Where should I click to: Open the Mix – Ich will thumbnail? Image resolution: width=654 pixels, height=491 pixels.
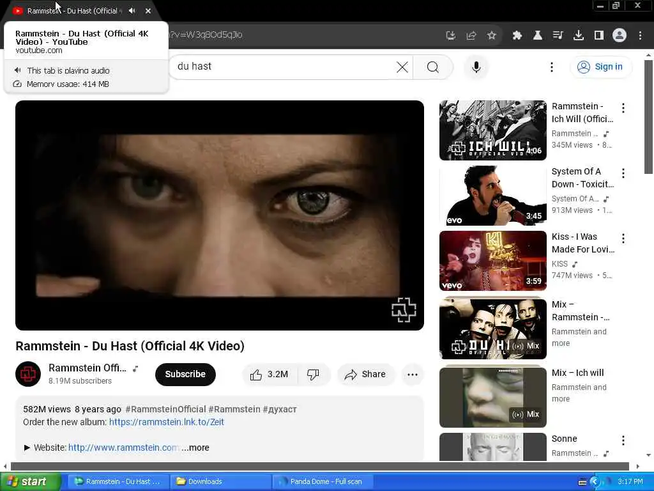point(492,397)
